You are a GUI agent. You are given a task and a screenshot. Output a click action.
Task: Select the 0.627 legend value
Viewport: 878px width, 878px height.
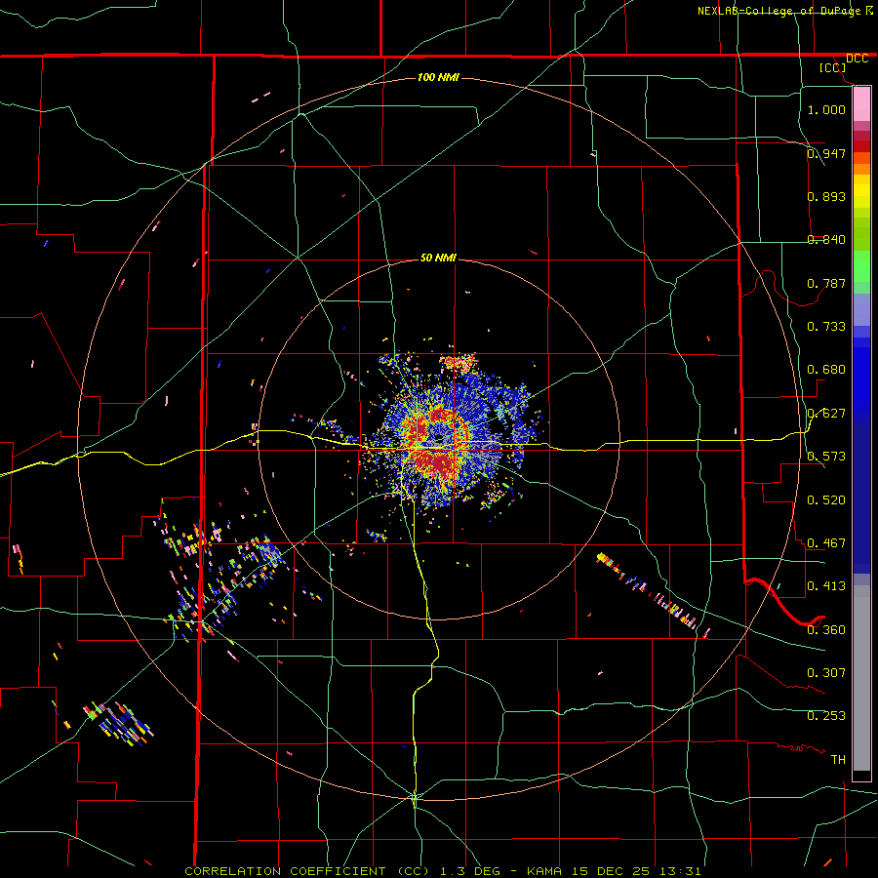point(826,414)
